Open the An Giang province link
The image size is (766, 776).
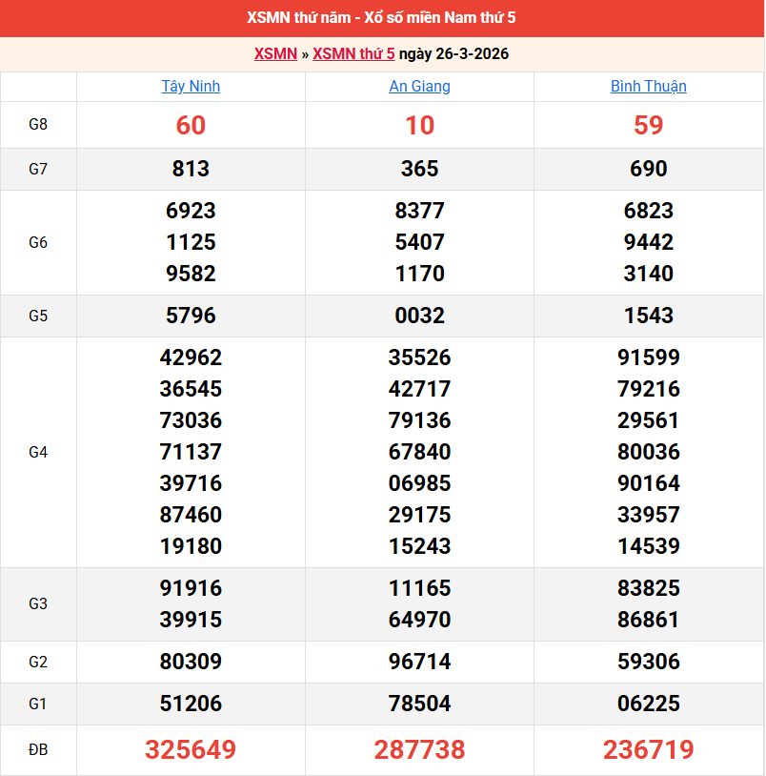click(419, 86)
